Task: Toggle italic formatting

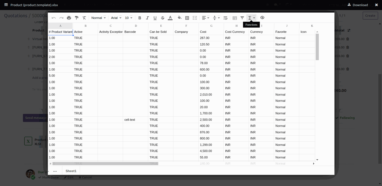Action: click(147, 18)
